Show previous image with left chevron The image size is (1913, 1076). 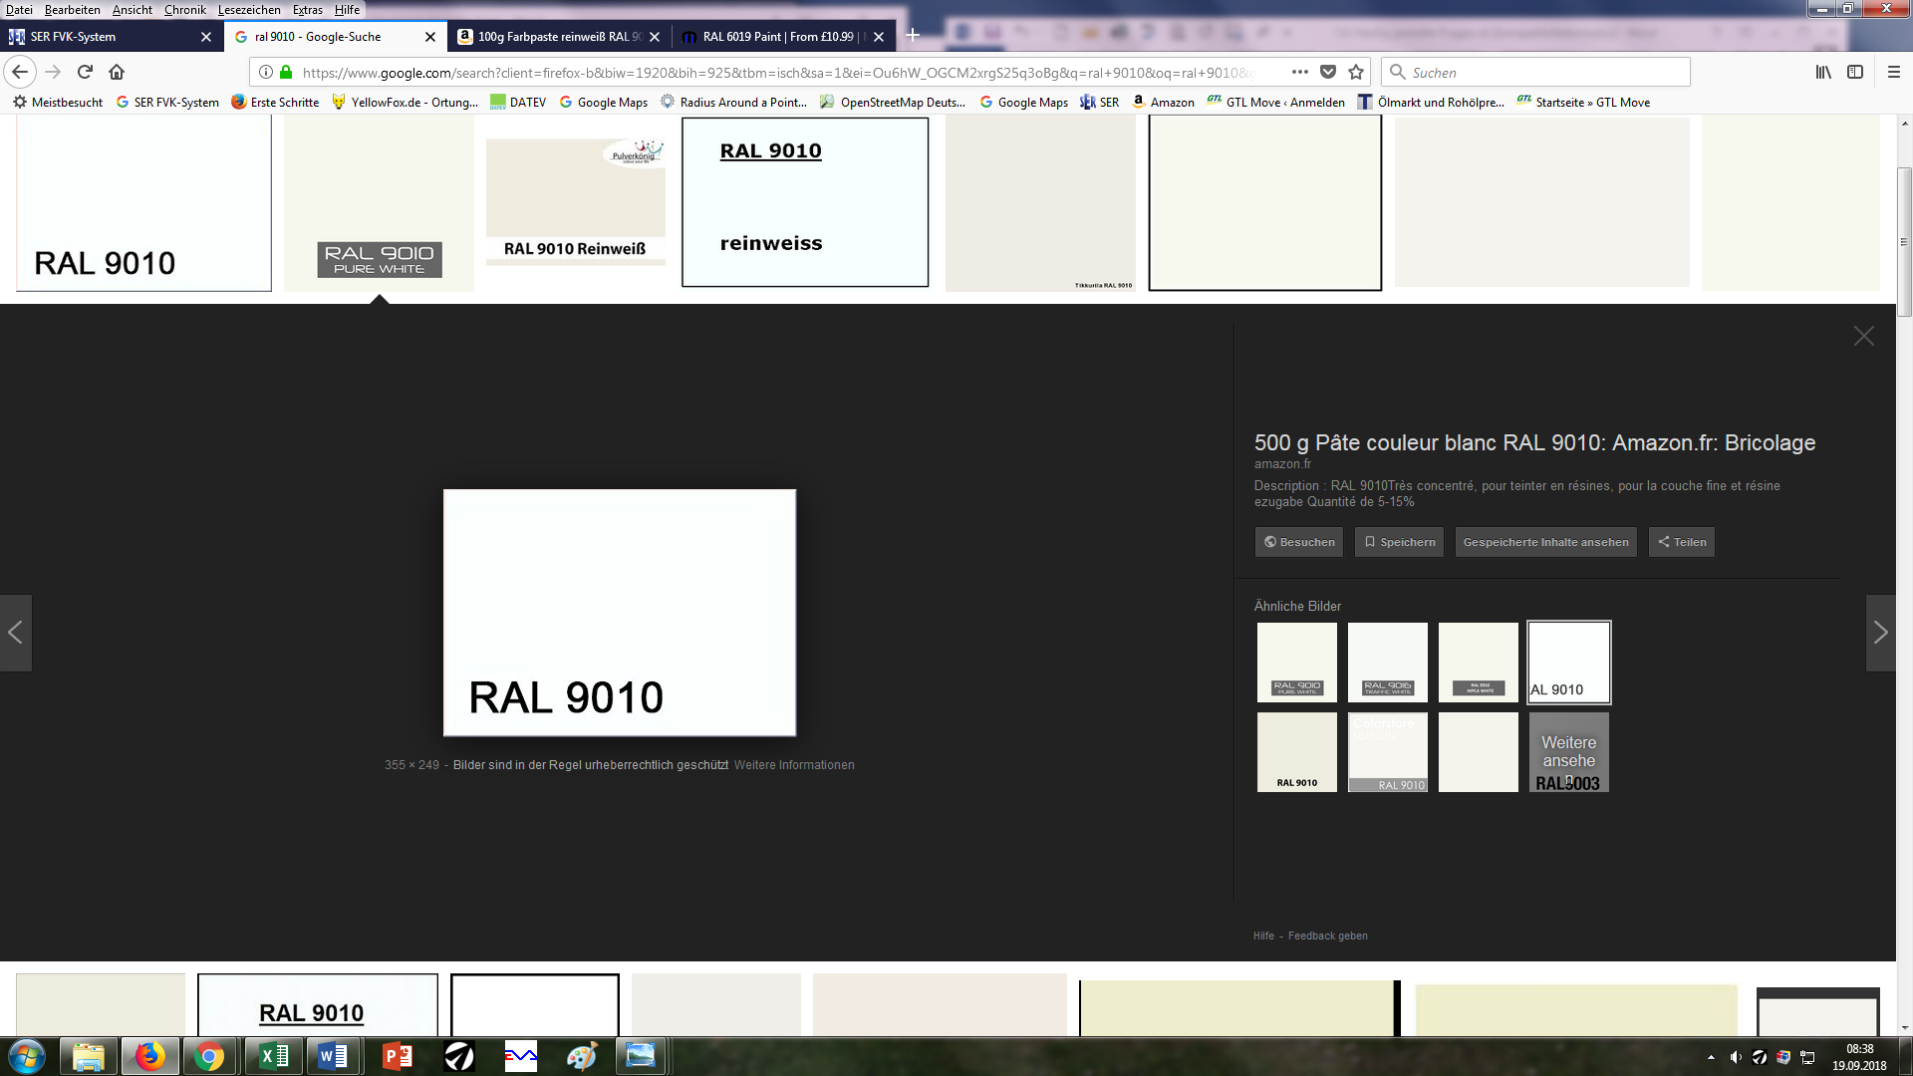click(16, 633)
